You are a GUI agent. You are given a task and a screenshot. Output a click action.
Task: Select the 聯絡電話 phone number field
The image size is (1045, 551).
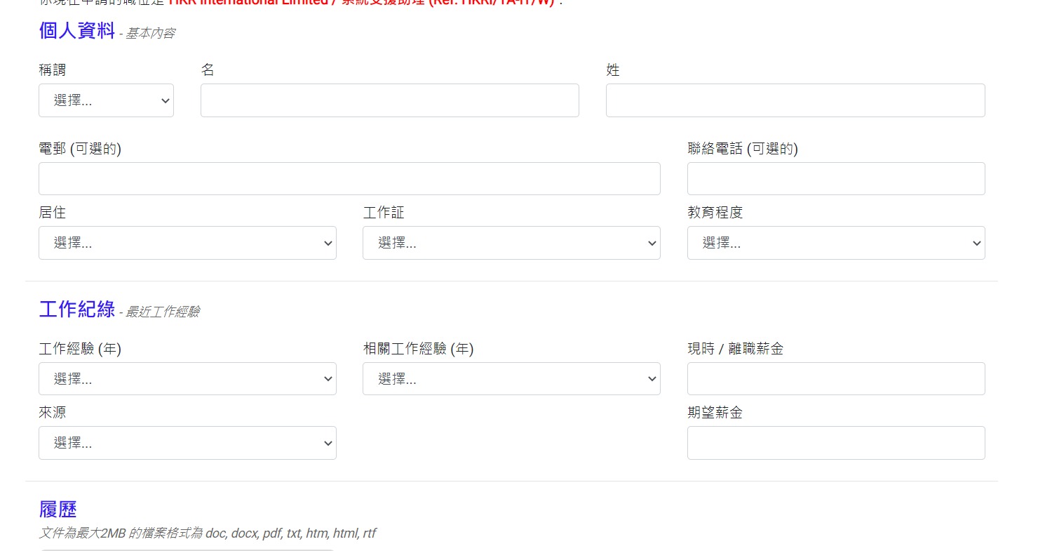click(835, 178)
